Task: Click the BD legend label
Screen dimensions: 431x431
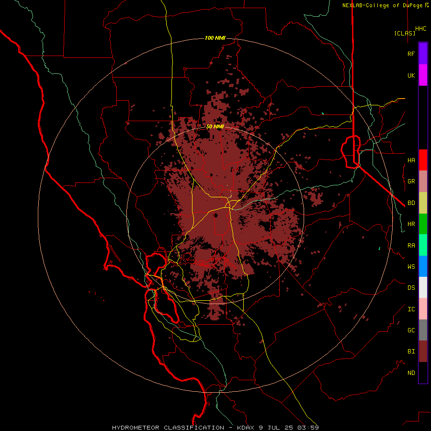Action: (x=411, y=203)
